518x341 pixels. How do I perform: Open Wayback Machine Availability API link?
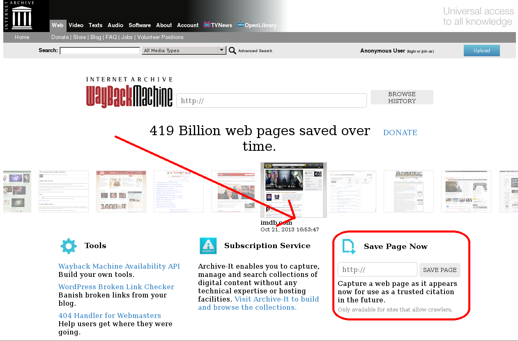point(119,266)
